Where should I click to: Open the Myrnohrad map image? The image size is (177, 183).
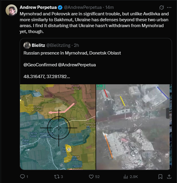click(x=58, y=127)
